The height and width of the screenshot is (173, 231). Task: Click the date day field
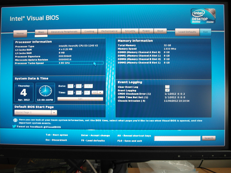[x=79, y=86]
